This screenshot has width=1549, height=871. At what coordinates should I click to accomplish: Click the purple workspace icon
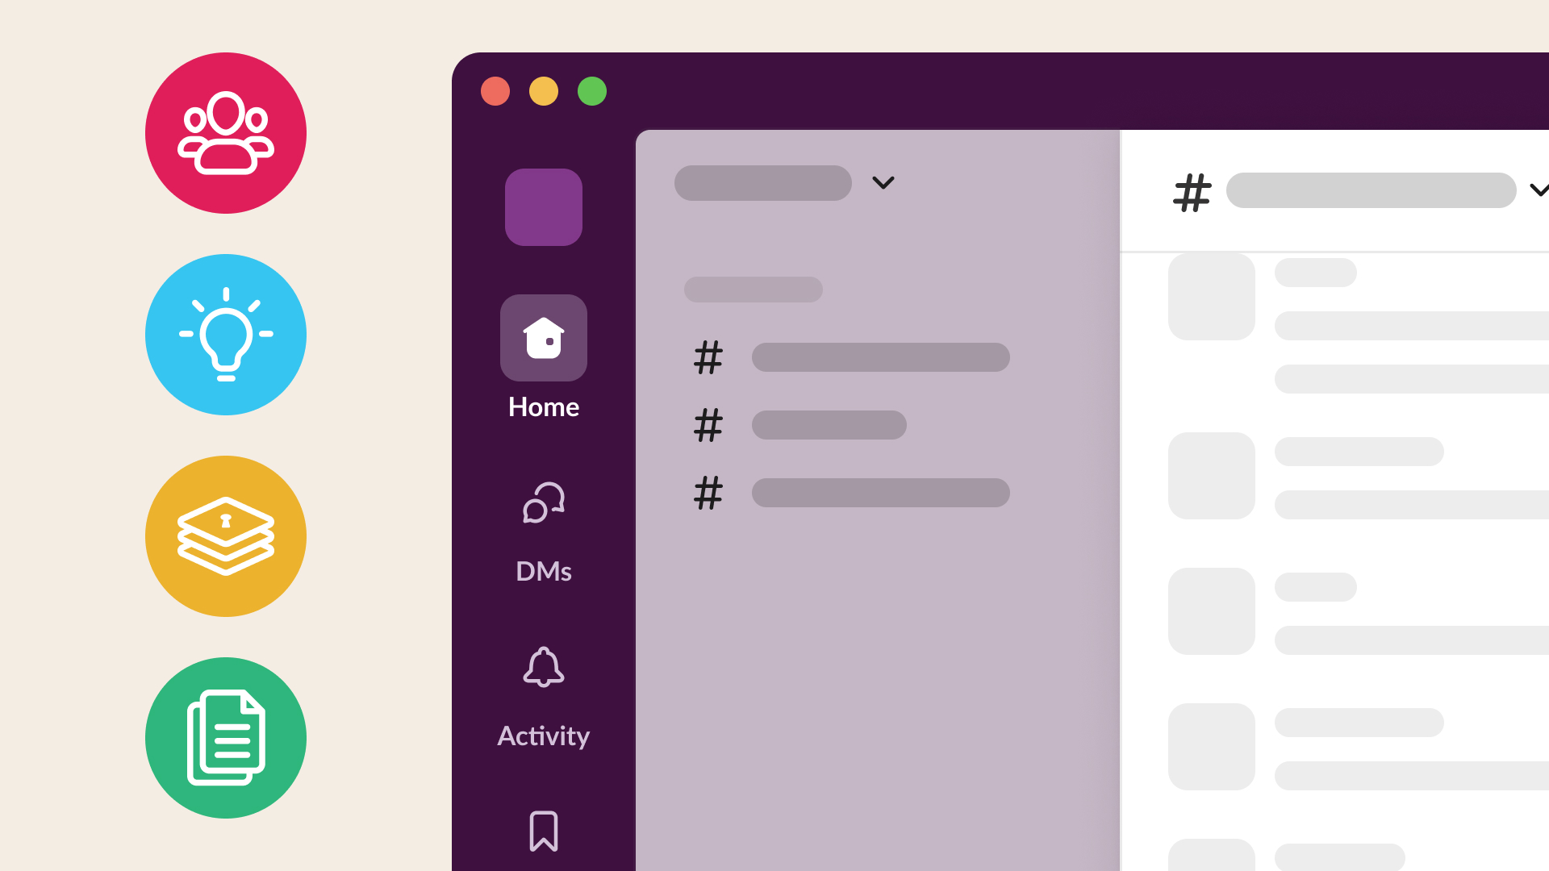[x=543, y=206]
